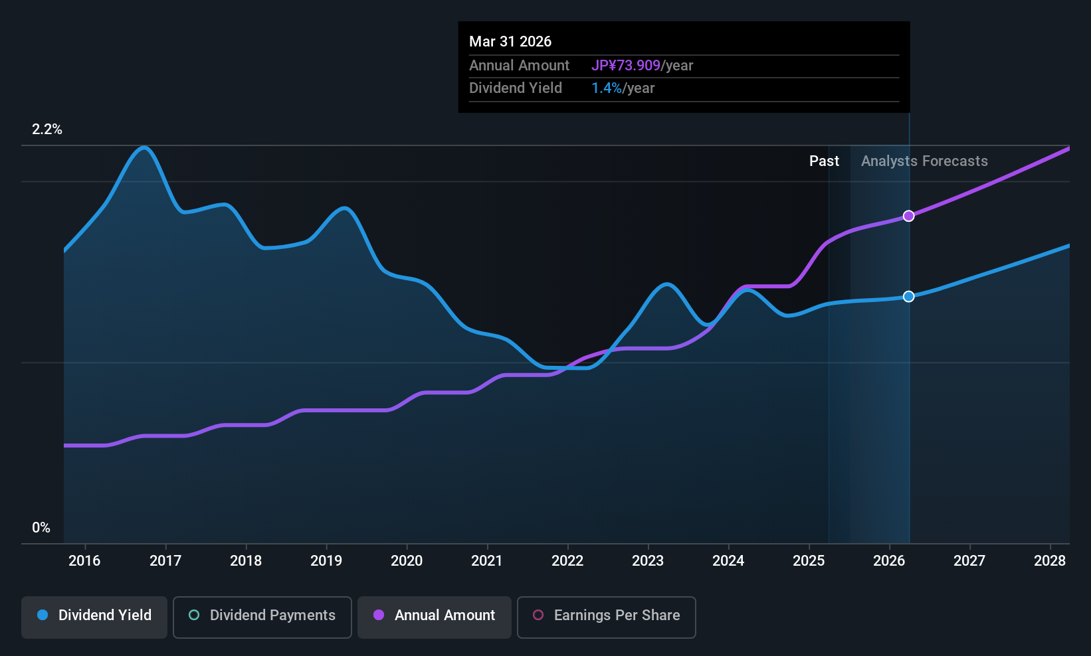Click the 2017 x-axis label
The image size is (1091, 656).
point(165,560)
